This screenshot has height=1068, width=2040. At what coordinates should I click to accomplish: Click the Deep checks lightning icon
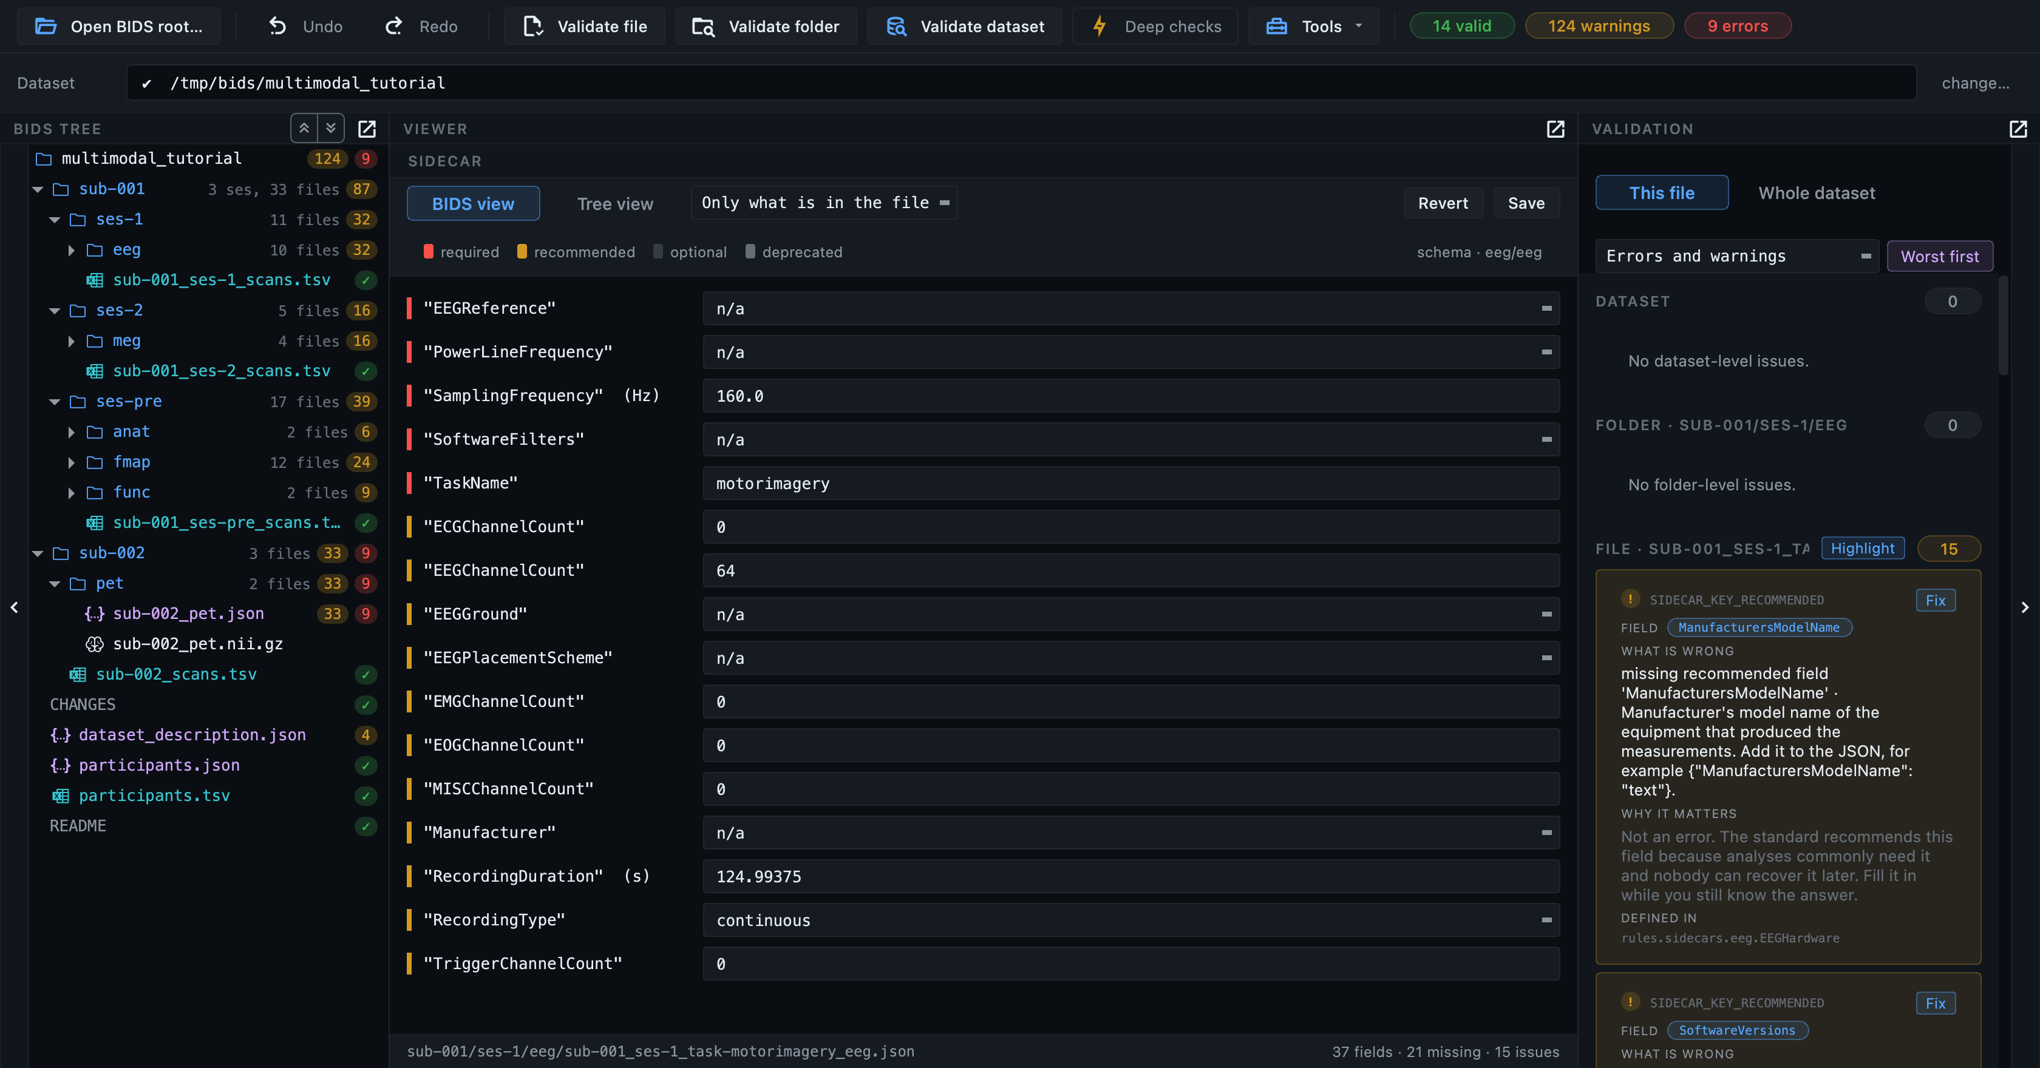click(1099, 26)
